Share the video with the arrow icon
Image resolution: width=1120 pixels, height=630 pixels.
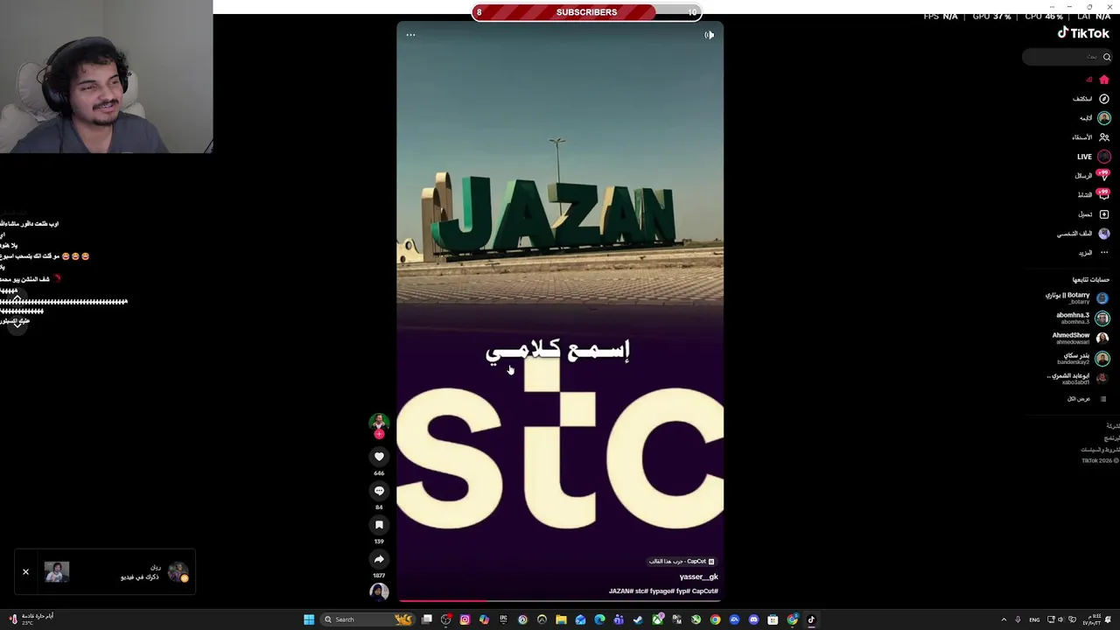(379, 559)
